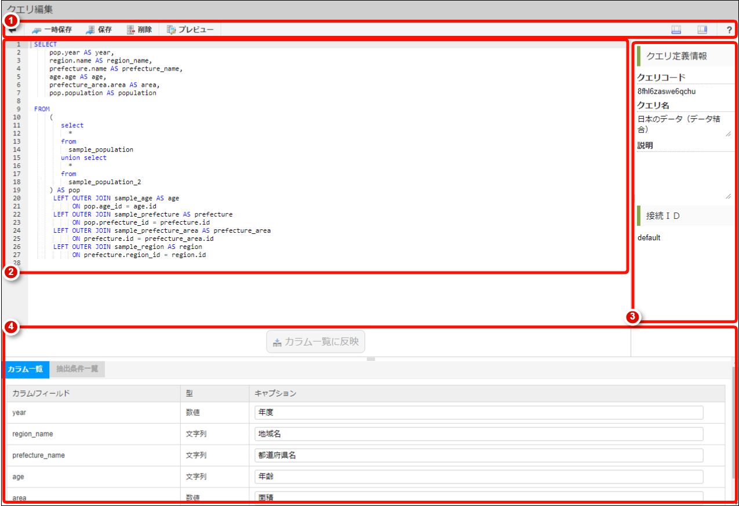
Task: Open help with the question mark icon
Action: (x=729, y=30)
